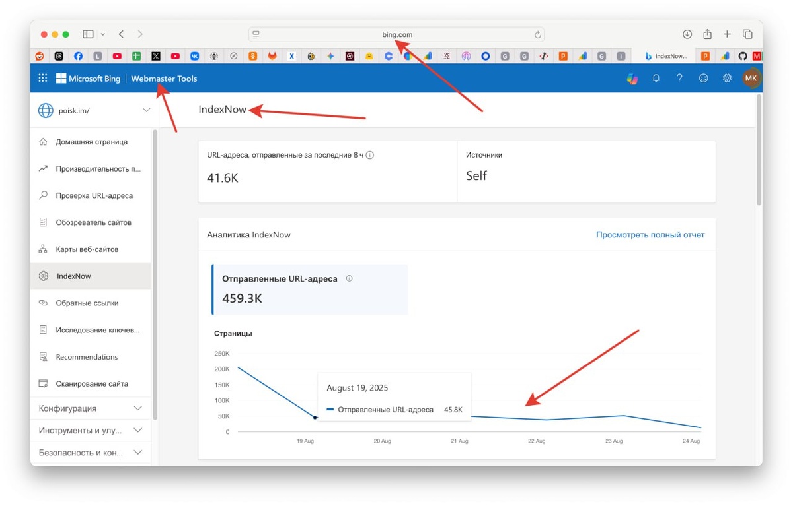Screen dimensions: 793x506
Task: Open Домашняя страница in sidebar
Action: coord(91,142)
